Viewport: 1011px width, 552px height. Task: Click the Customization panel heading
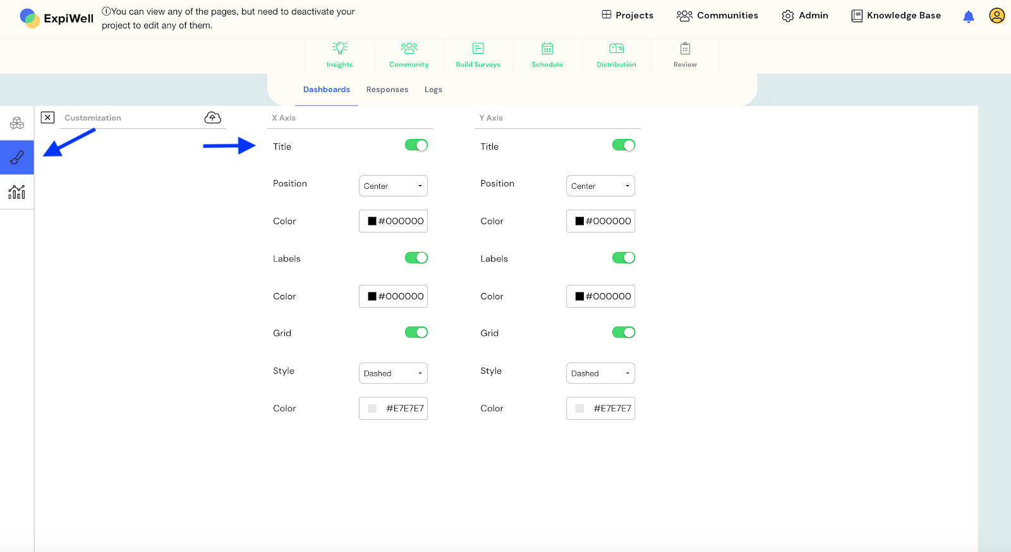pyautogui.click(x=93, y=118)
